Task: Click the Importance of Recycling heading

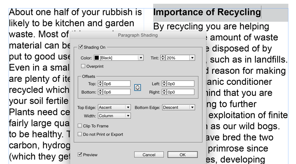Action: coord(207,12)
